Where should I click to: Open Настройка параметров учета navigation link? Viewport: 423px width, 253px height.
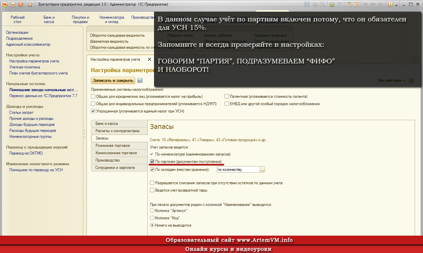(x=34, y=61)
